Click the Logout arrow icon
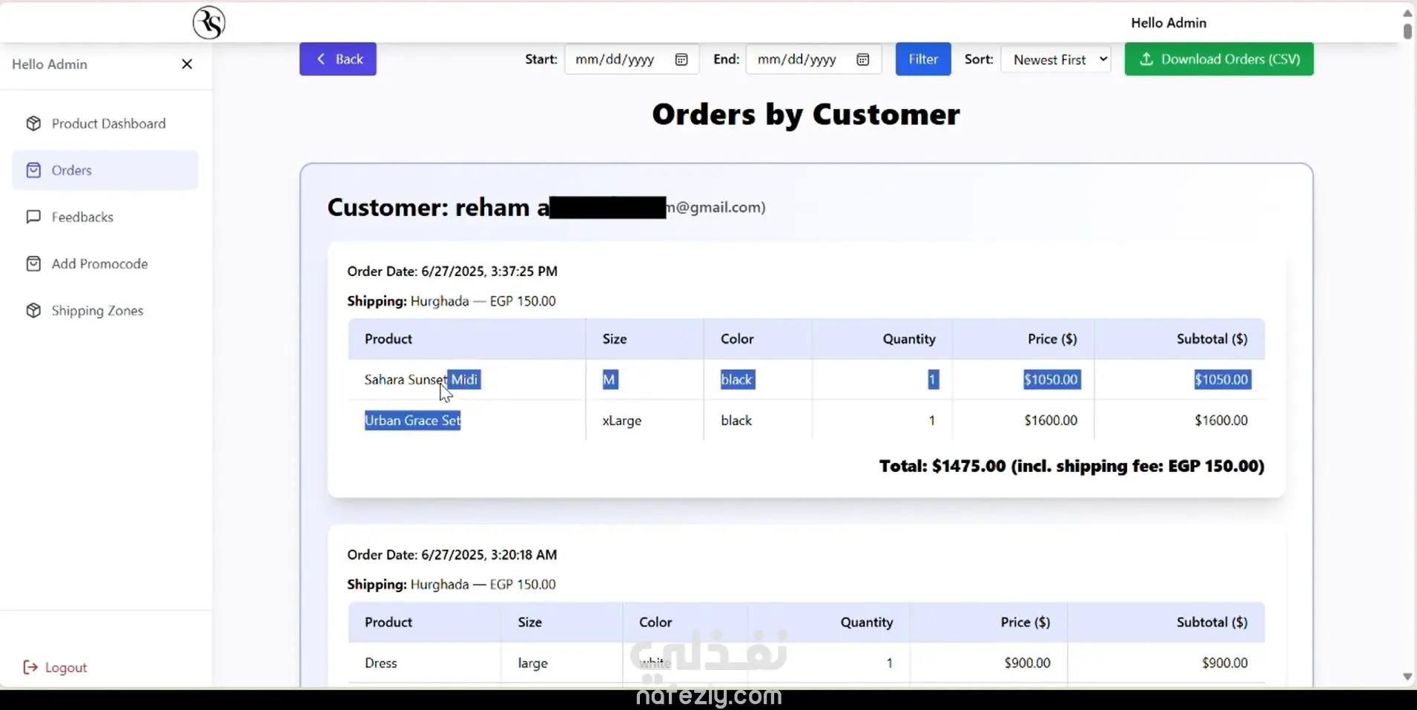Viewport: 1417px width, 710px height. (30, 668)
